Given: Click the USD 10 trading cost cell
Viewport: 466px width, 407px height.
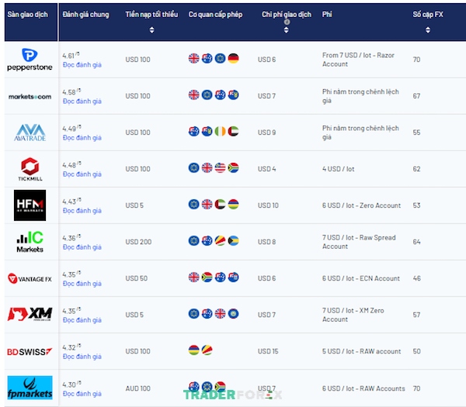Looking at the screenshot, I should (268, 205).
